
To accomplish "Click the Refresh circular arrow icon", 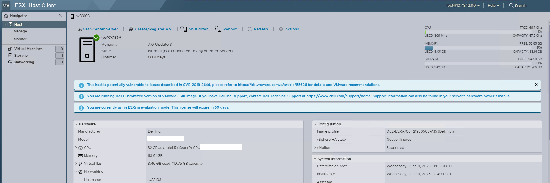I will tap(250, 29).
